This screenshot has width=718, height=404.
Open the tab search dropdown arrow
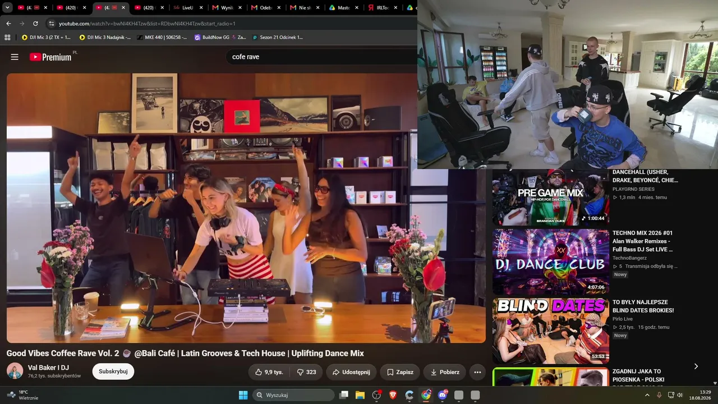click(x=7, y=8)
